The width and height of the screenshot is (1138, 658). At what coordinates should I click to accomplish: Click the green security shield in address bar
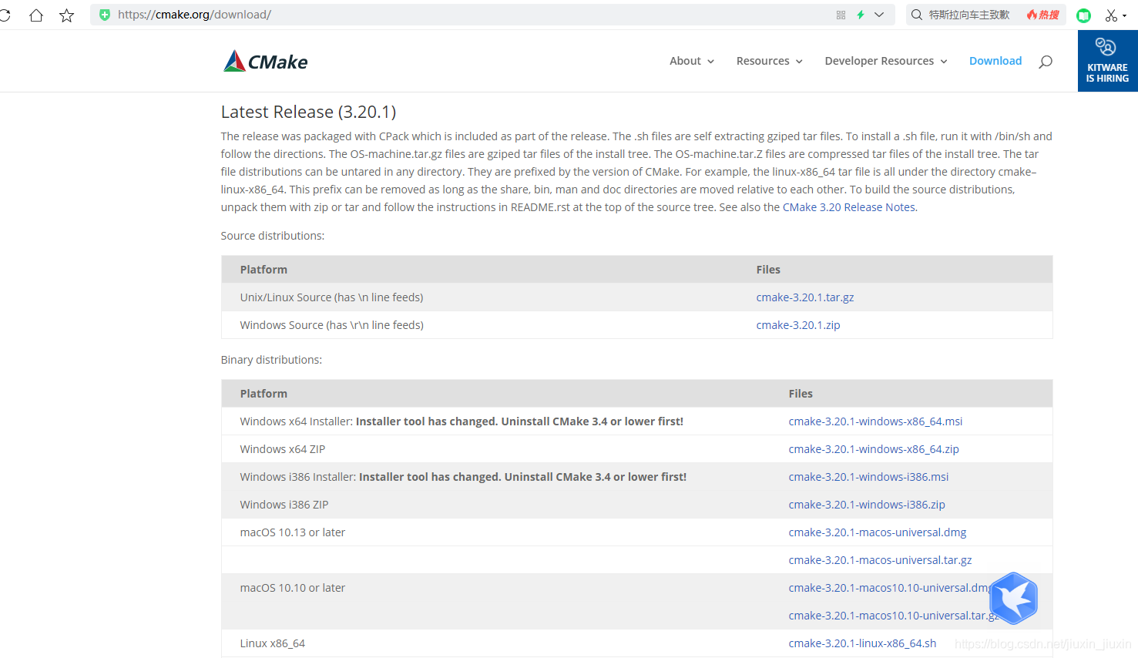[105, 15]
